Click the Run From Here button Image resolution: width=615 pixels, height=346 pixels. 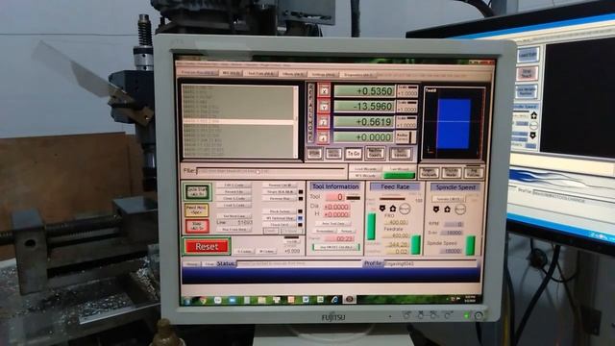pos(234,229)
